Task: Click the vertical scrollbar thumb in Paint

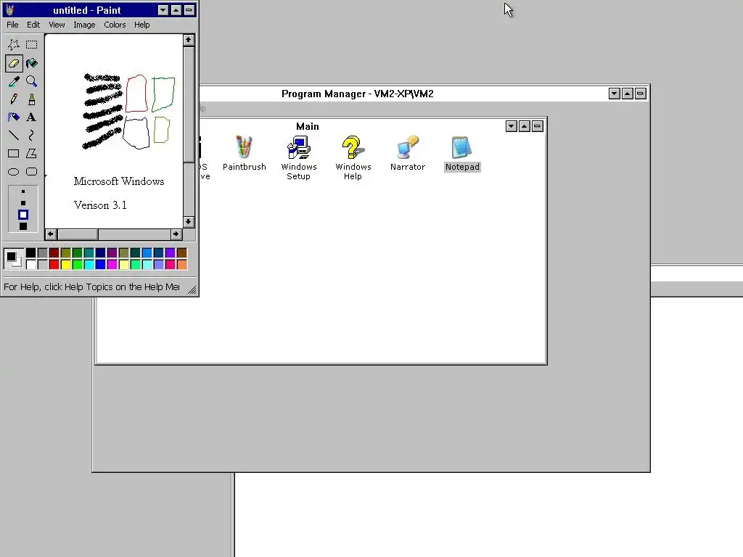Action: point(189,104)
